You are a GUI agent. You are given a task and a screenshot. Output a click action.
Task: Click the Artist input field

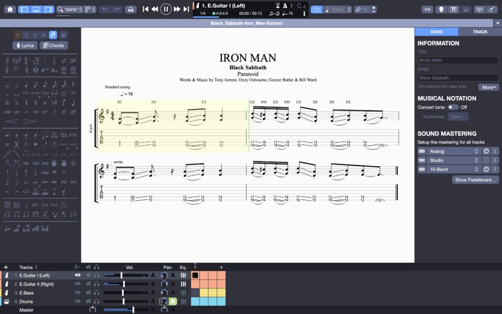click(x=458, y=78)
